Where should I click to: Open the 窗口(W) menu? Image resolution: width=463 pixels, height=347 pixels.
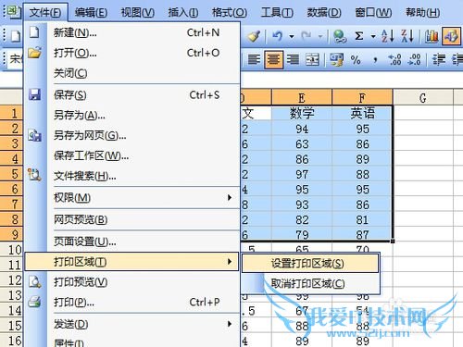[x=373, y=13]
